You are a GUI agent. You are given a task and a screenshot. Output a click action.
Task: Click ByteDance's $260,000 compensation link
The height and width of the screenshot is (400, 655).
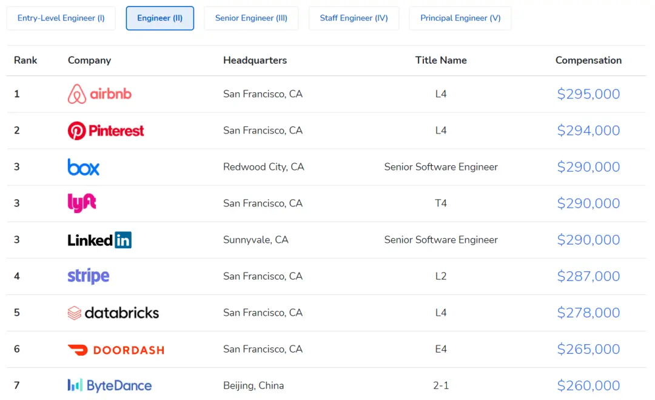[x=588, y=385]
